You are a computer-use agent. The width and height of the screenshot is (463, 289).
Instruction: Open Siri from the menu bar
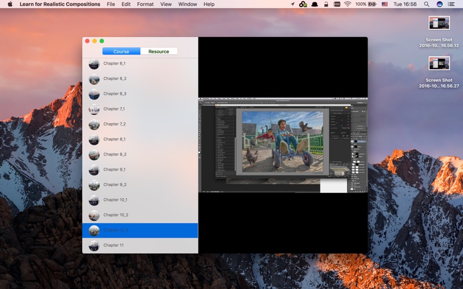pyautogui.click(x=439, y=4)
